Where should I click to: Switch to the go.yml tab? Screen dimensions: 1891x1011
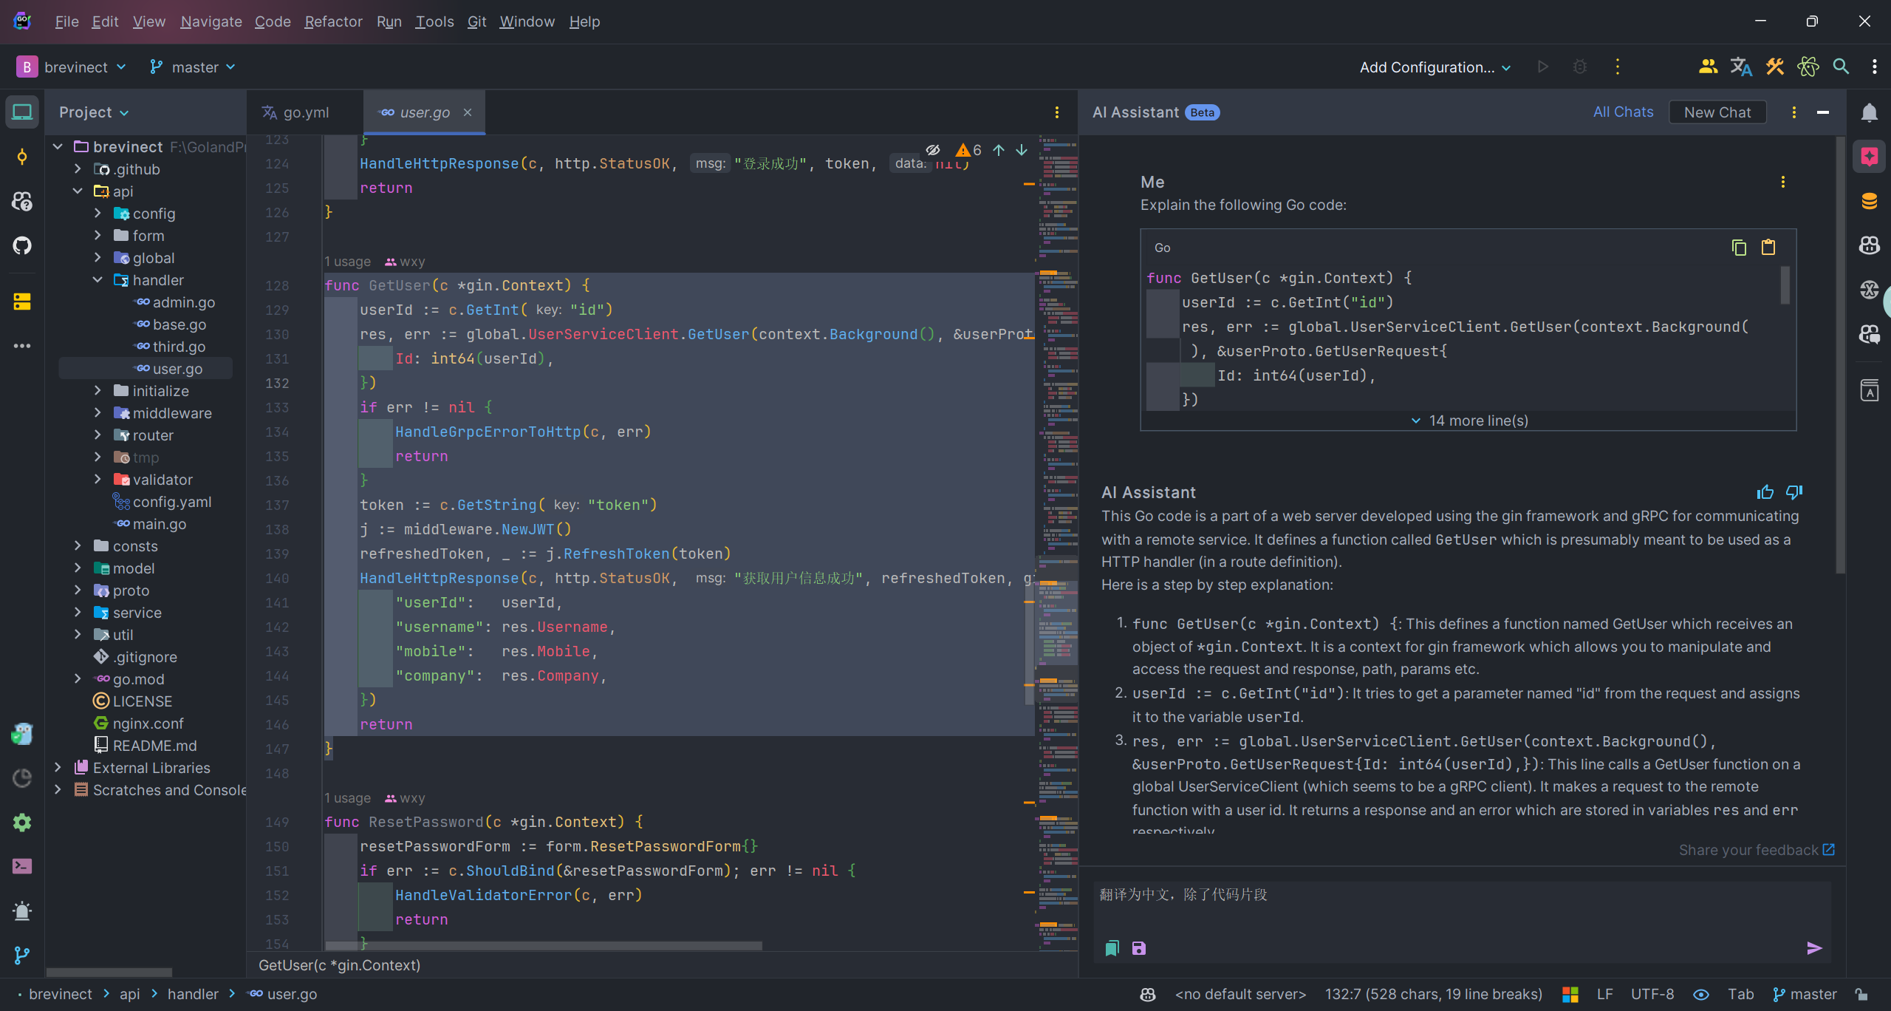pyautogui.click(x=304, y=112)
